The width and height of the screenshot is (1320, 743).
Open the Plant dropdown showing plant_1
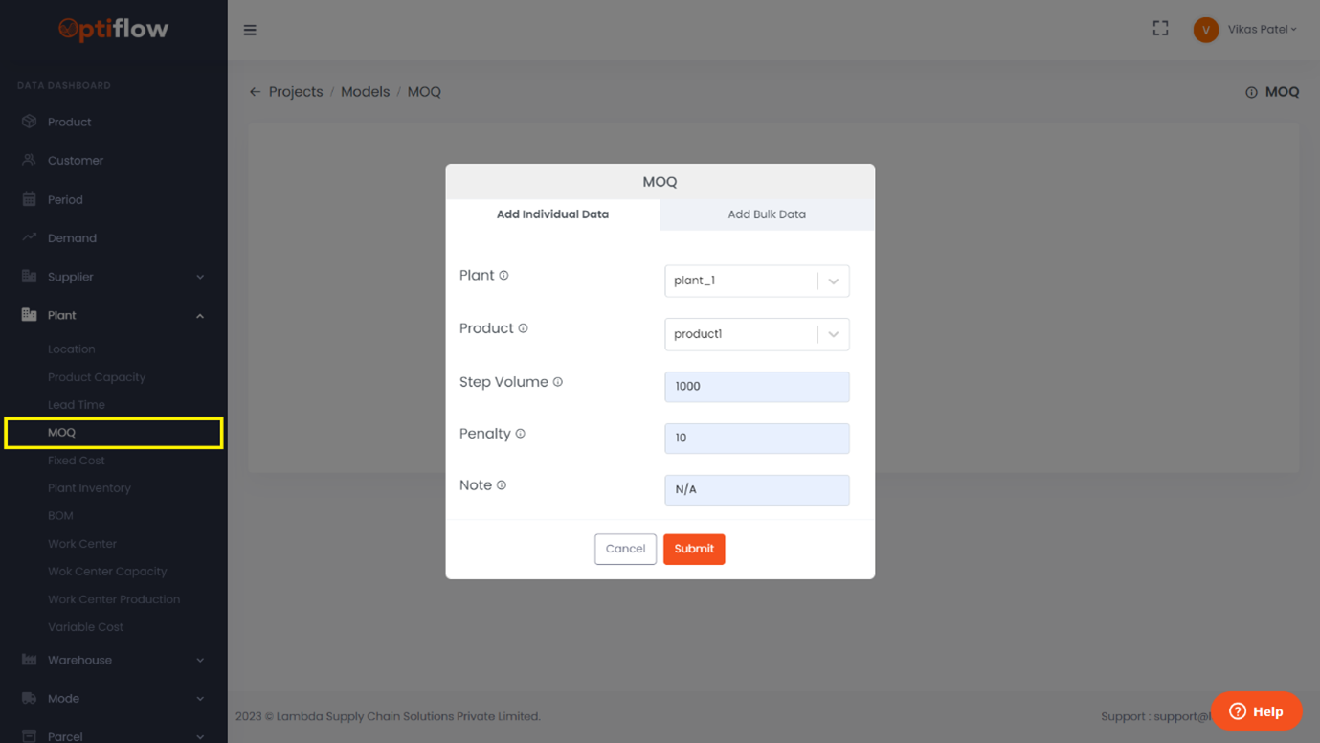pyautogui.click(x=756, y=281)
